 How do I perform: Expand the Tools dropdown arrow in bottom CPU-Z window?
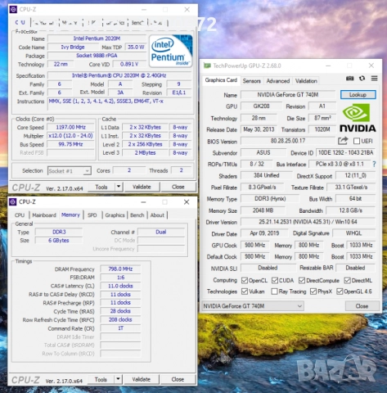coord(118,379)
